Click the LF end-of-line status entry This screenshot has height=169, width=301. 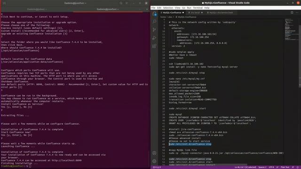point(277,167)
